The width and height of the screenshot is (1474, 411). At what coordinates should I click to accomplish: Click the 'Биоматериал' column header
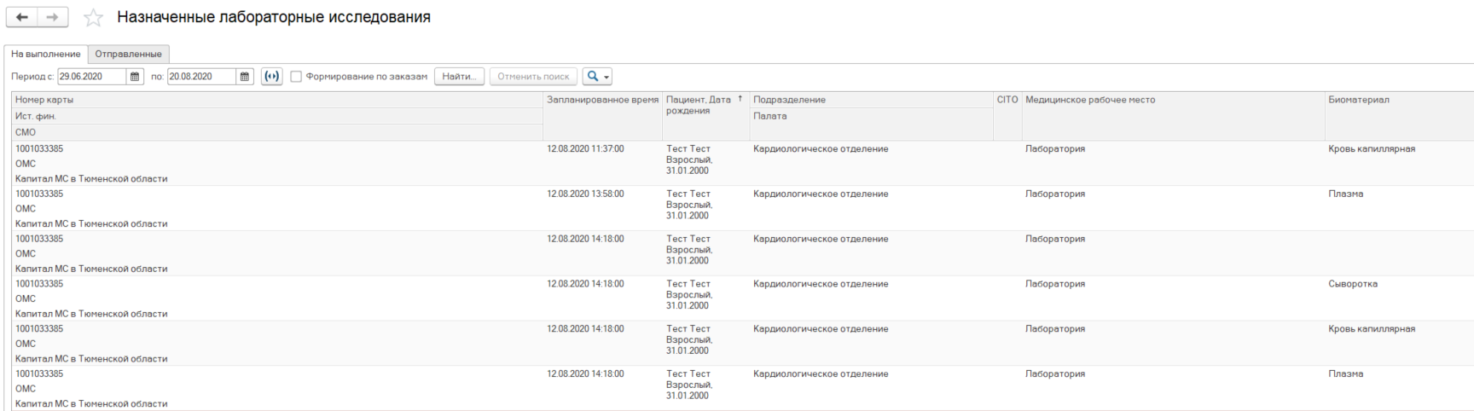1358,100
